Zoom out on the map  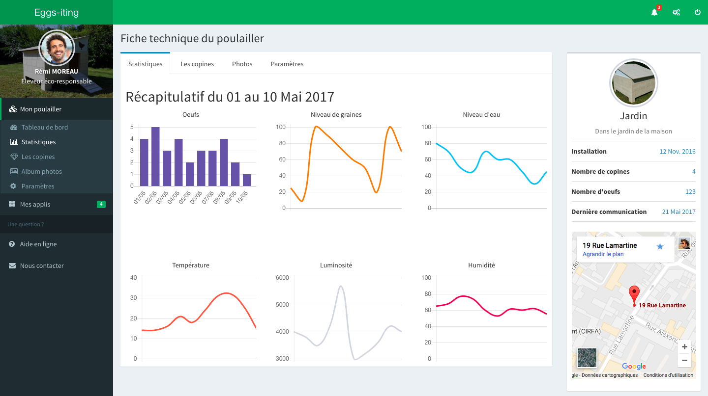[684, 361]
